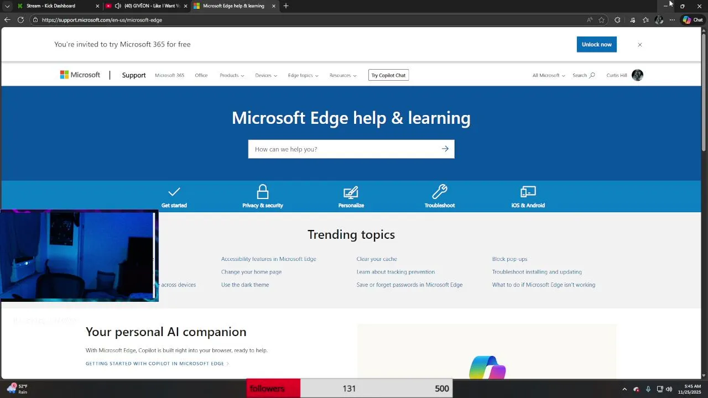Open the Extensions puzzle icon

click(617, 20)
